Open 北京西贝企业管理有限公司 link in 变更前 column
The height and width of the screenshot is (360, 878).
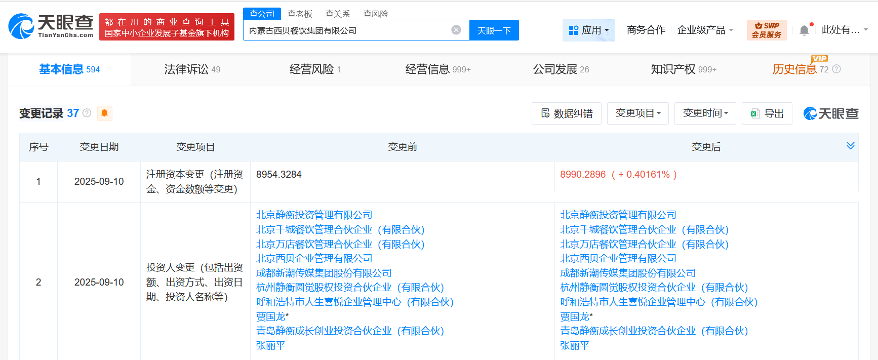tap(314, 259)
